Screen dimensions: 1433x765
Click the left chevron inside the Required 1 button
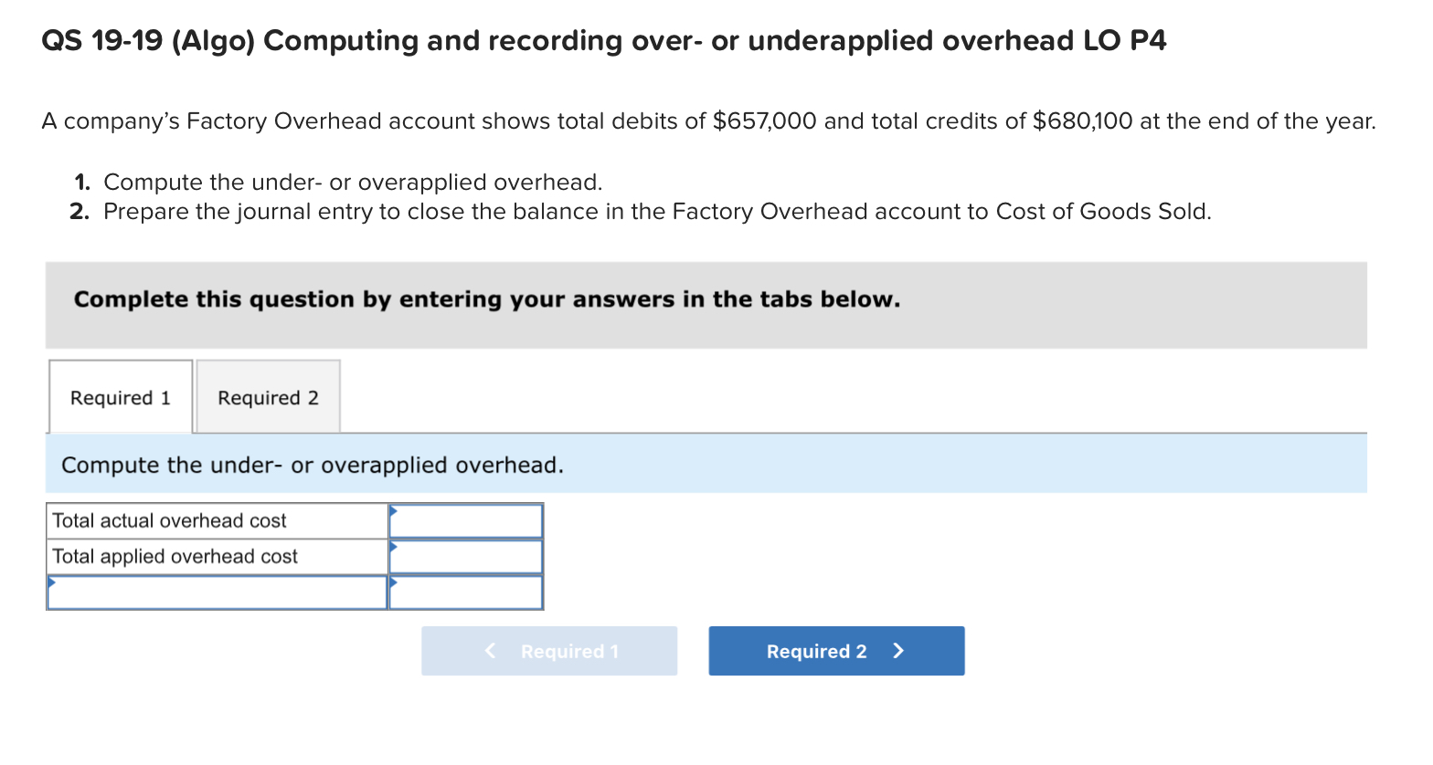490,651
